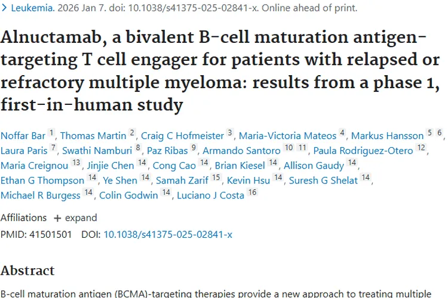Click Ethan G Thompson author link
This screenshot has width=448, height=298.
(42, 180)
